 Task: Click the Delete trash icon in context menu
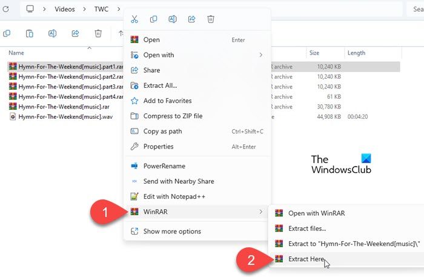pos(211,19)
